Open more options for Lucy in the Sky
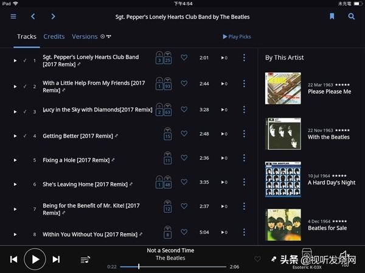 coord(244,110)
